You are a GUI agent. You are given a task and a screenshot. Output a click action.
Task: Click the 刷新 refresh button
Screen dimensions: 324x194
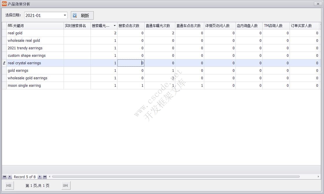click(82, 16)
